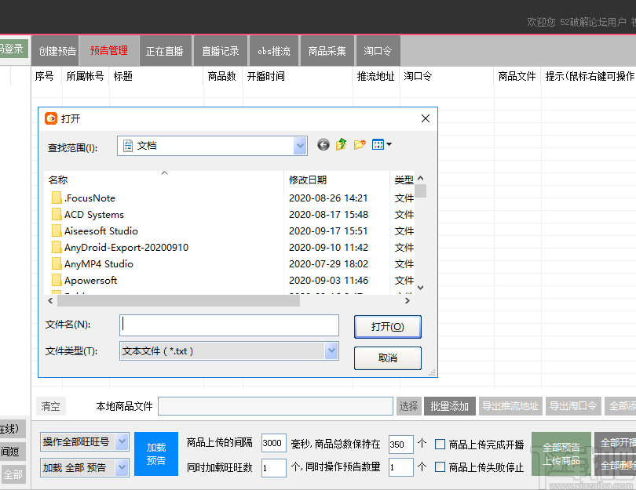Click the green 全部预告上传商品 button
636x490 pixels.
(x=561, y=454)
